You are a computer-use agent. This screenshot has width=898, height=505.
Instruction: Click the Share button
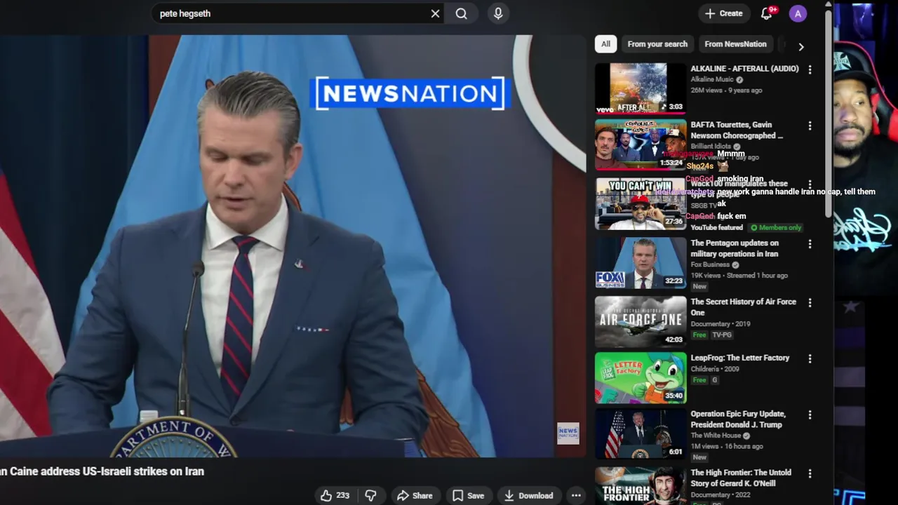(x=415, y=495)
